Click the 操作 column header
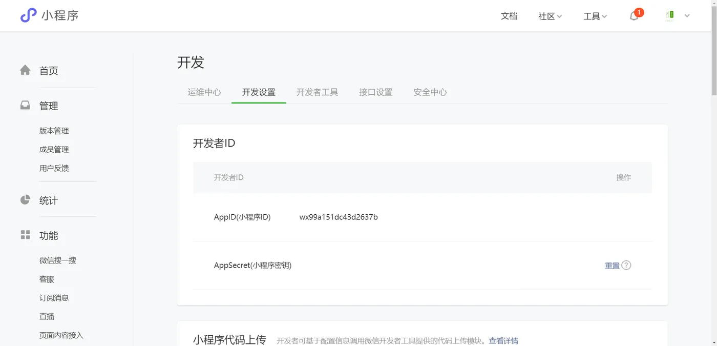717x346 pixels. point(623,177)
